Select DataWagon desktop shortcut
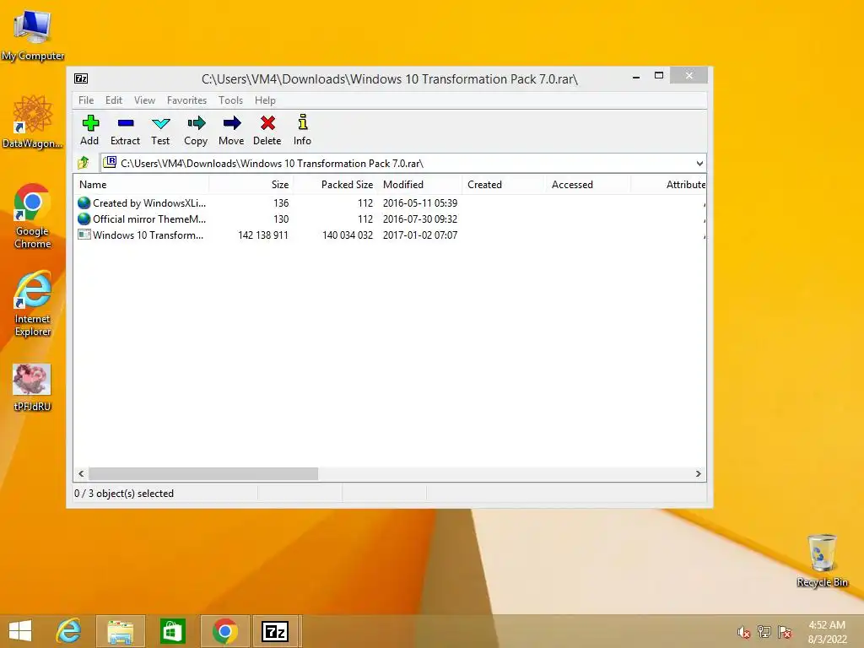This screenshot has width=864, height=648. [33, 121]
